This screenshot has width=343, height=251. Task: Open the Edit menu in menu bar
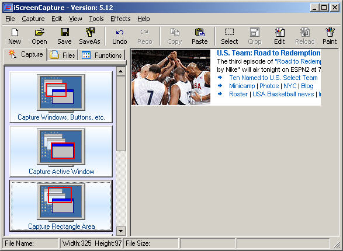57,19
